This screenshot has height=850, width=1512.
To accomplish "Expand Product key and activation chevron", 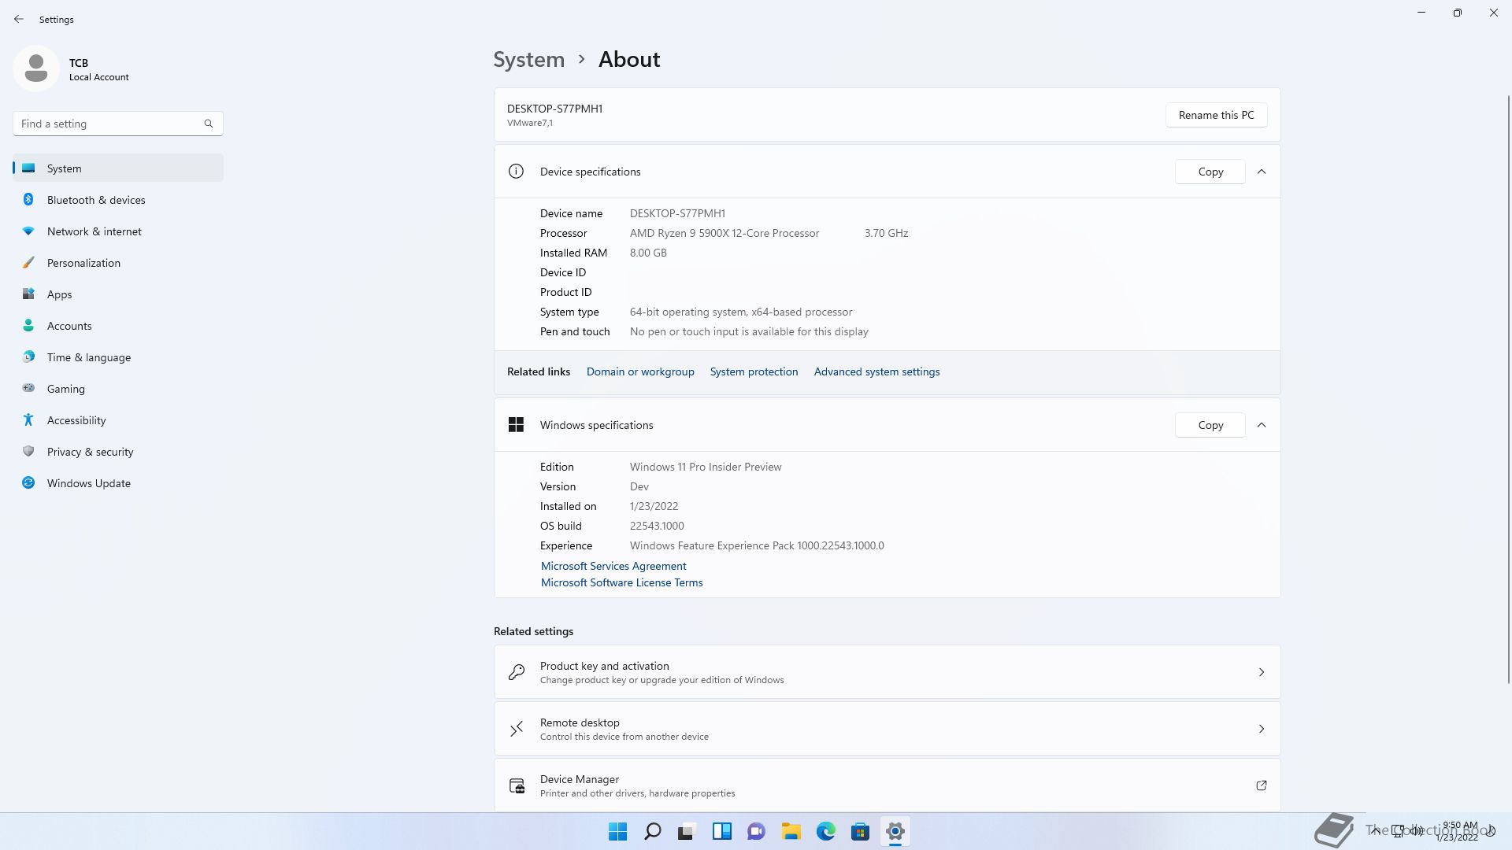I will [1261, 672].
